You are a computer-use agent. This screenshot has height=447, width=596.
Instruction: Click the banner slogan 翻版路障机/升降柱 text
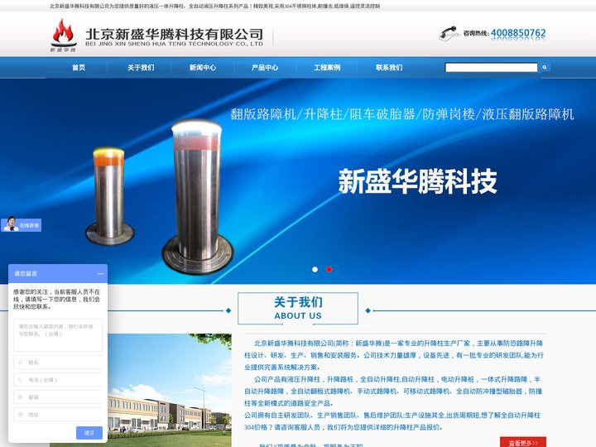(x=402, y=114)
